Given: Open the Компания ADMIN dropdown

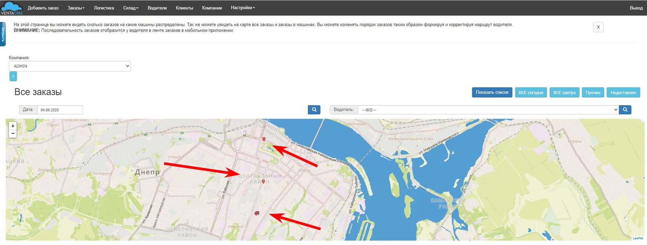Looking at the screenshot, I should tap(70, 66).
